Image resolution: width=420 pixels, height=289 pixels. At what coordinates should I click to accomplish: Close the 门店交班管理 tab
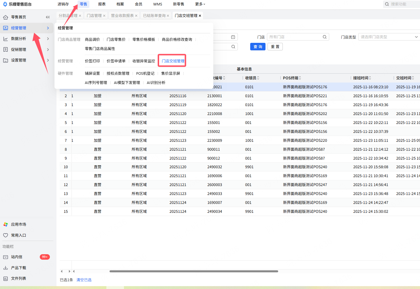click(200, 16)
